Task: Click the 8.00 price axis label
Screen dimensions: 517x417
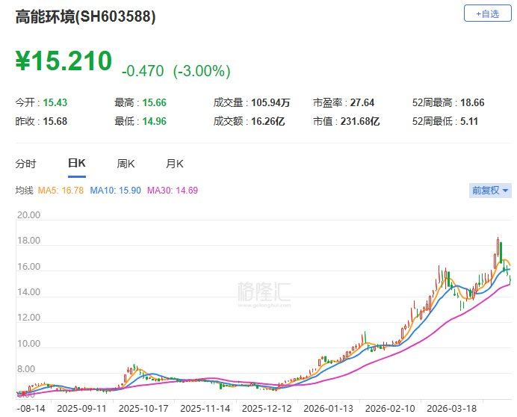Action: [x=26, y=369]
